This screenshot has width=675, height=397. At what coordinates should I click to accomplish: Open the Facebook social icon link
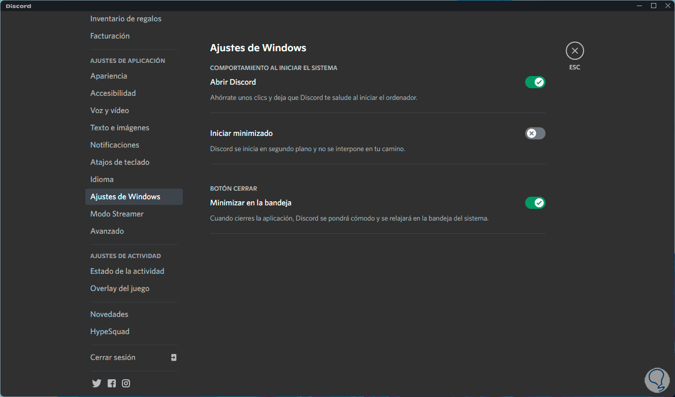pyautogui.click(x=112, y=383)
